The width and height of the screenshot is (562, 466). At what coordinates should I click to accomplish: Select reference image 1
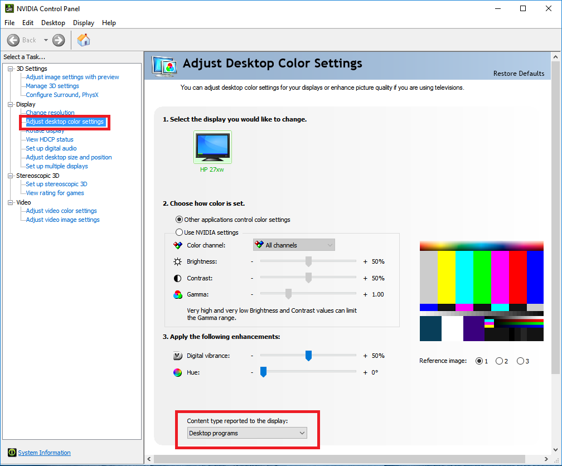(479, 361)
